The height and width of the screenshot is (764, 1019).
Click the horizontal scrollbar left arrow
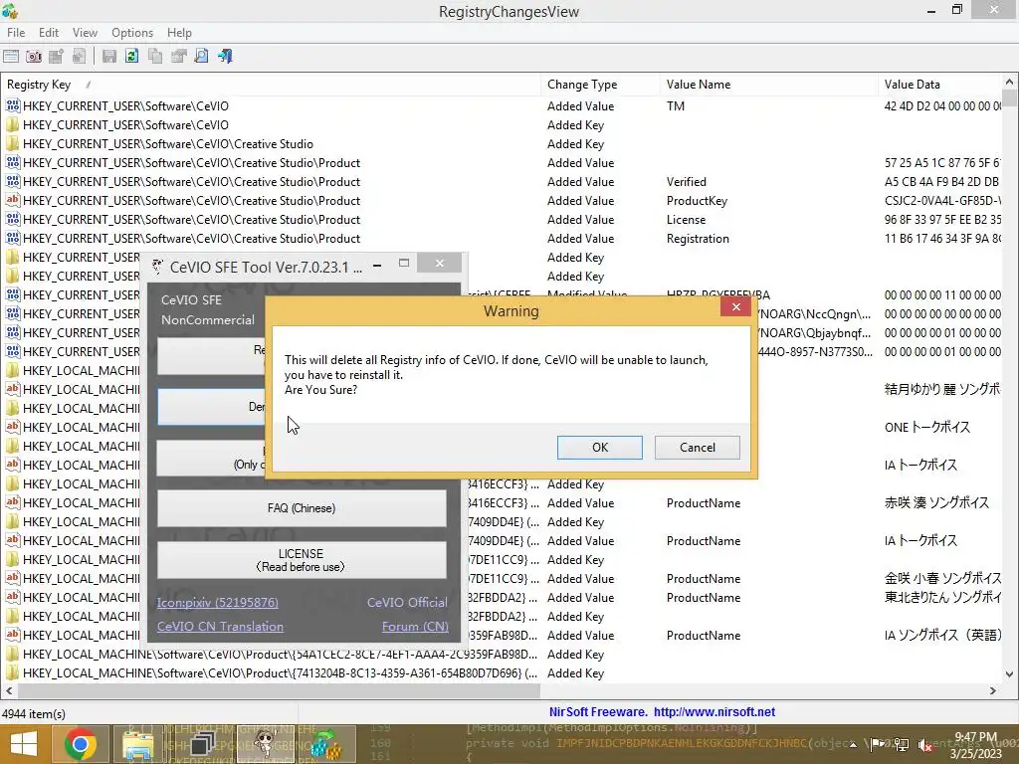[9, 690]
